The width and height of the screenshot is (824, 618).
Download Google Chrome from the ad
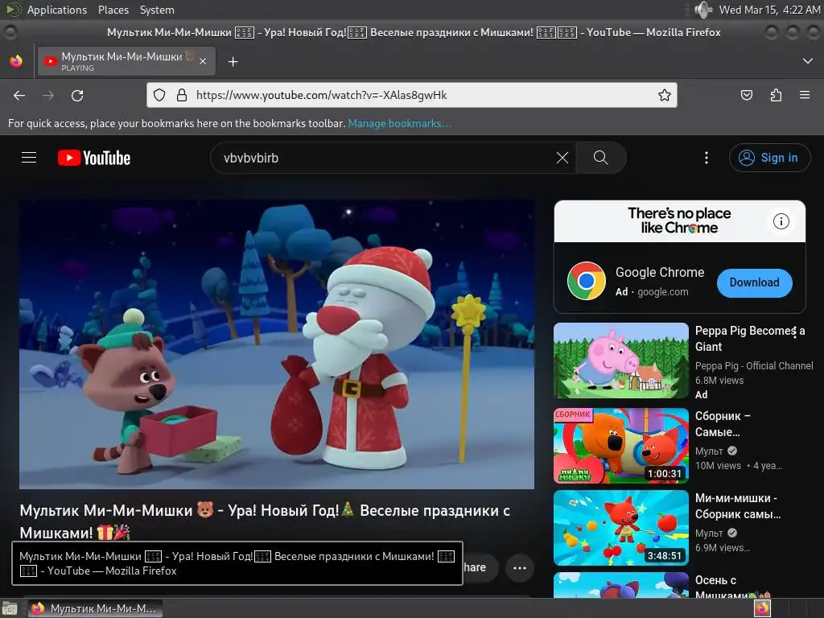click(x=754, y=282)
